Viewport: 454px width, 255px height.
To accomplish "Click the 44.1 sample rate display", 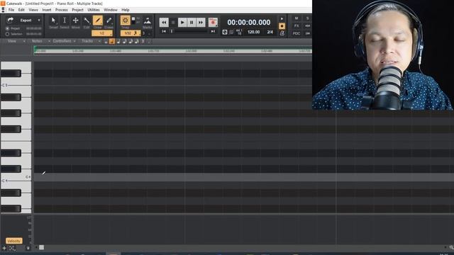I will [239, 32].
